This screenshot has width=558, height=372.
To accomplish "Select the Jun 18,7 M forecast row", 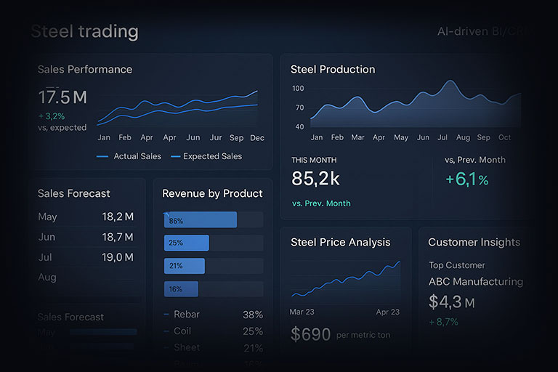I will [86, 237].
